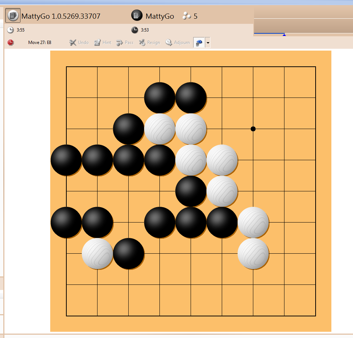The width and height of the screenshot is (353, 338).
Task: Pass the current turn
Action: pos(125,43)
